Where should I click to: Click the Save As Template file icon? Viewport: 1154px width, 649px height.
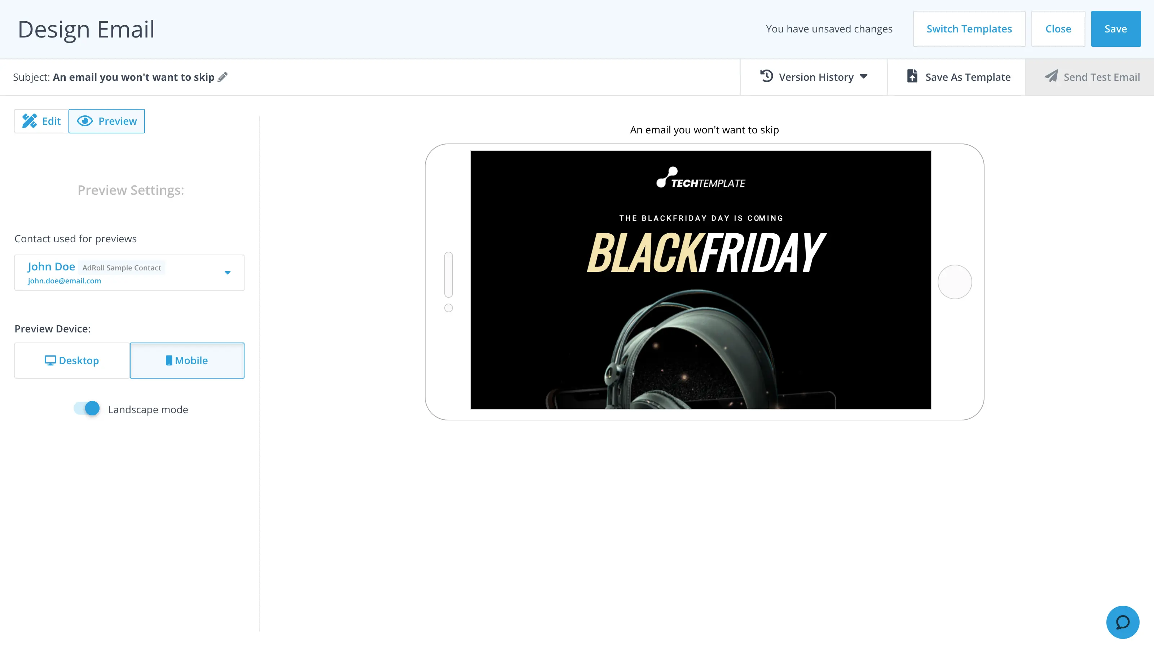pyautogui.click(x=912, y=76)
